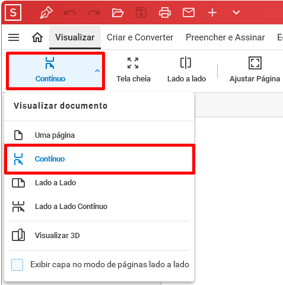This screenshot has height=285, width=283.
Task: Save the document with the diskette icon
Action: pos(141,12)
